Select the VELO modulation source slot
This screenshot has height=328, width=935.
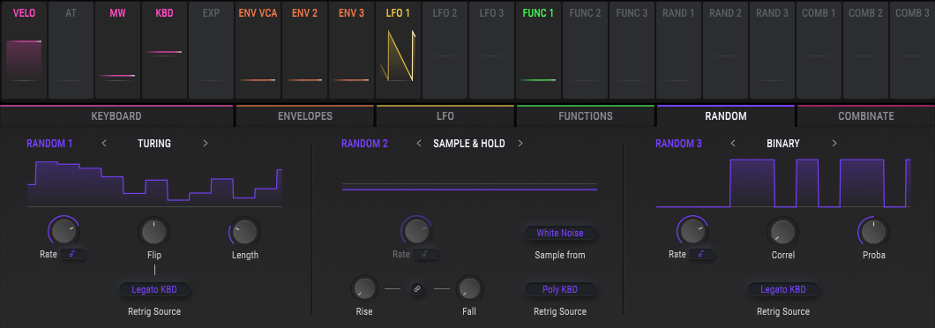coord(24,50)
